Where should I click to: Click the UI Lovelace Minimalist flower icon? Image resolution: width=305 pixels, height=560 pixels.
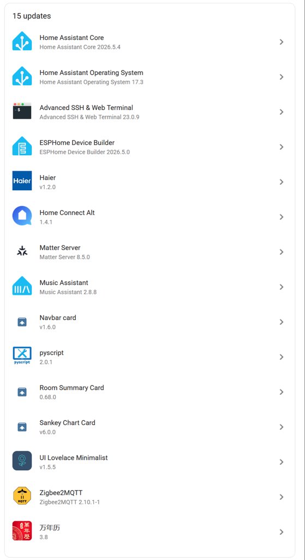[x=22, y=460]
